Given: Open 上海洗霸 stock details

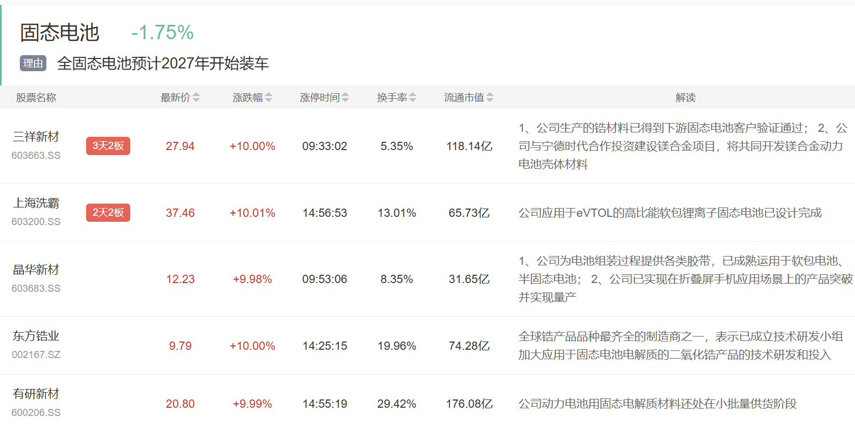Looking at the screenshot, I should (x=36, y=204).
